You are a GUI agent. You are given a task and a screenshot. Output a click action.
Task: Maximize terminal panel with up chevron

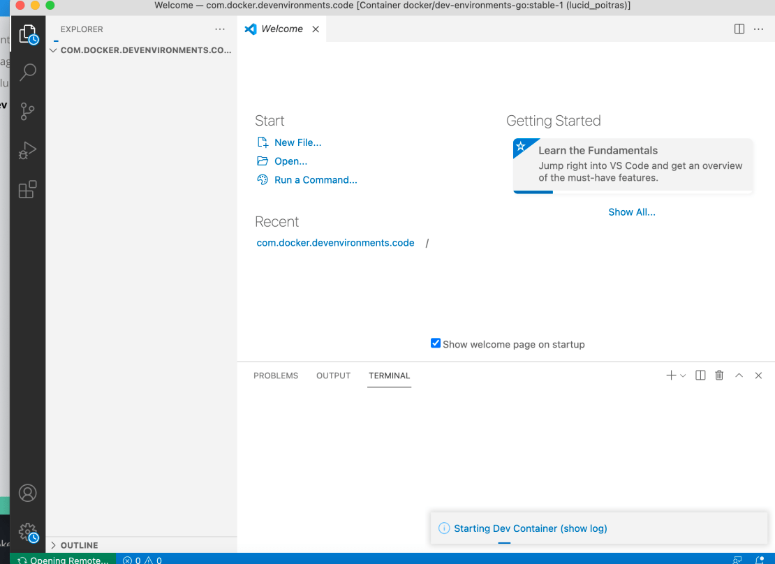click(x=739, y=376)
